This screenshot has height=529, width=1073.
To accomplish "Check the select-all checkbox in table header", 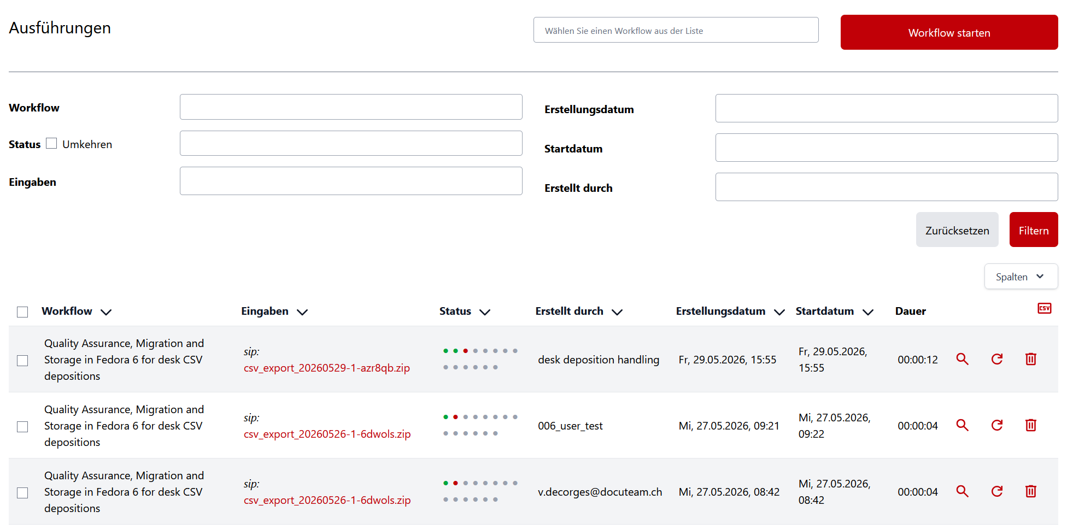I will click(22, 312).
